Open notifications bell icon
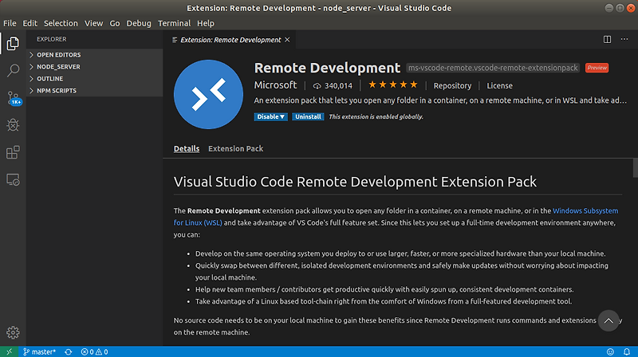The image size is (638, 357). click(627, 352)
